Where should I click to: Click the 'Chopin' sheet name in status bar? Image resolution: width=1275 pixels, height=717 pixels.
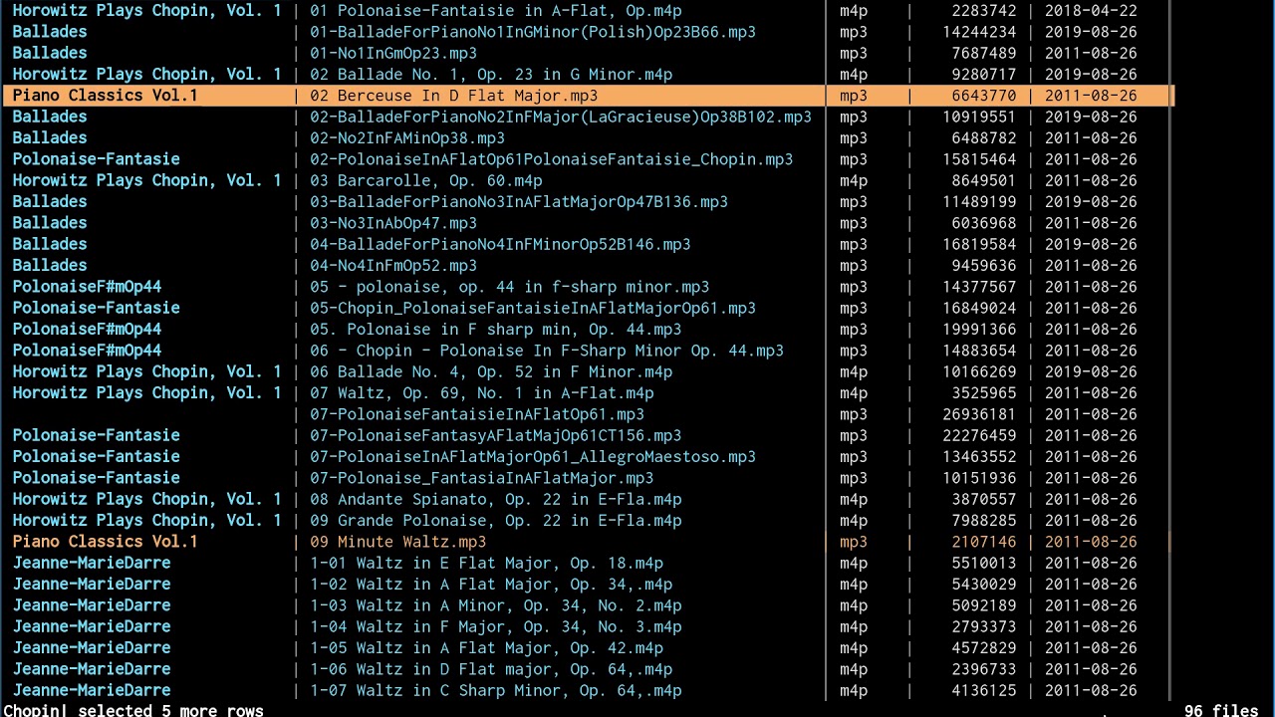pos(31,710)
